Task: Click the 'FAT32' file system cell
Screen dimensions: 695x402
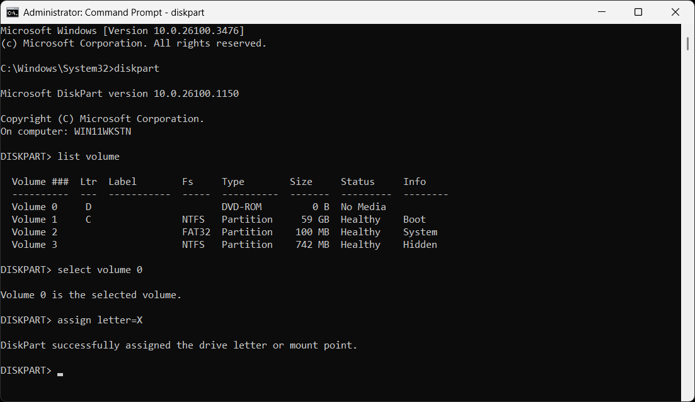Action: (x=196, y=232)
